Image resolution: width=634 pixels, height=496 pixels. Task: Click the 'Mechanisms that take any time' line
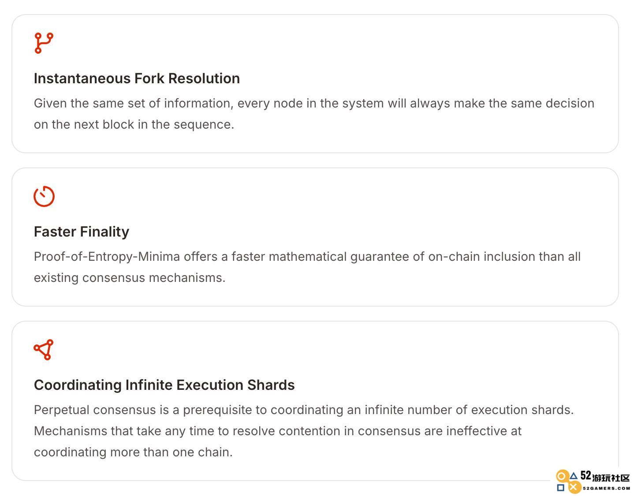point(278,431)
